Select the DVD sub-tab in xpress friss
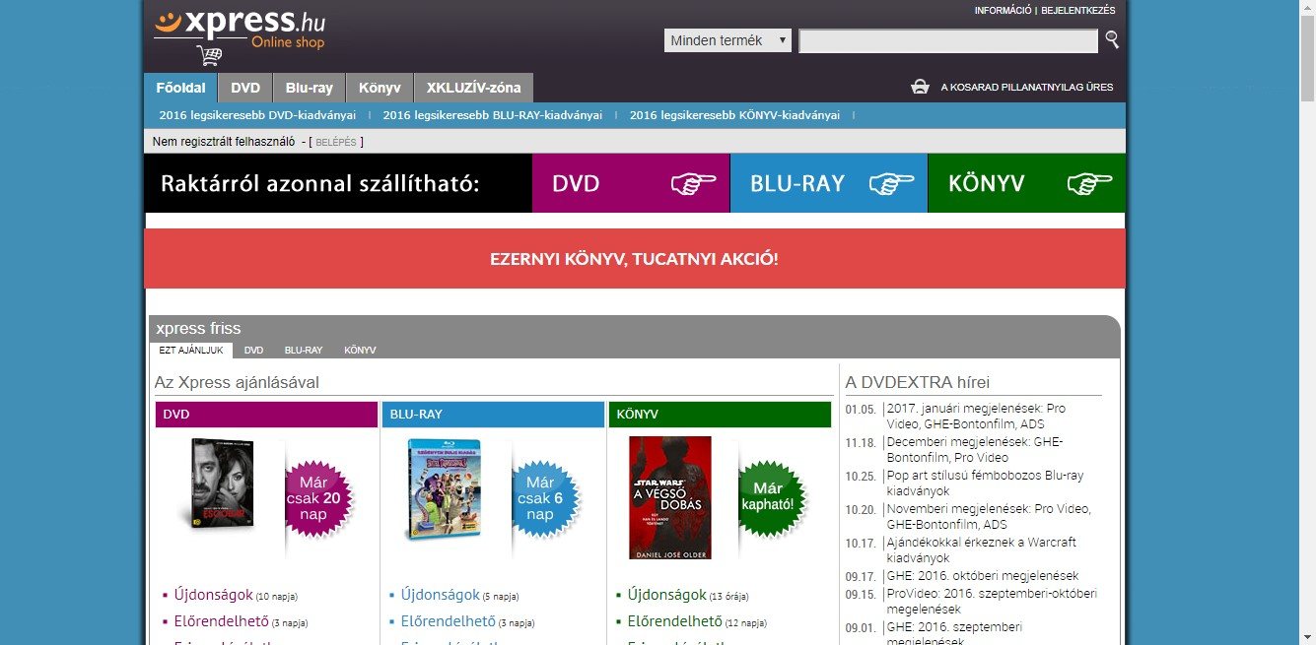Viewport: 1316px width, 645px height. coord(253,351)
